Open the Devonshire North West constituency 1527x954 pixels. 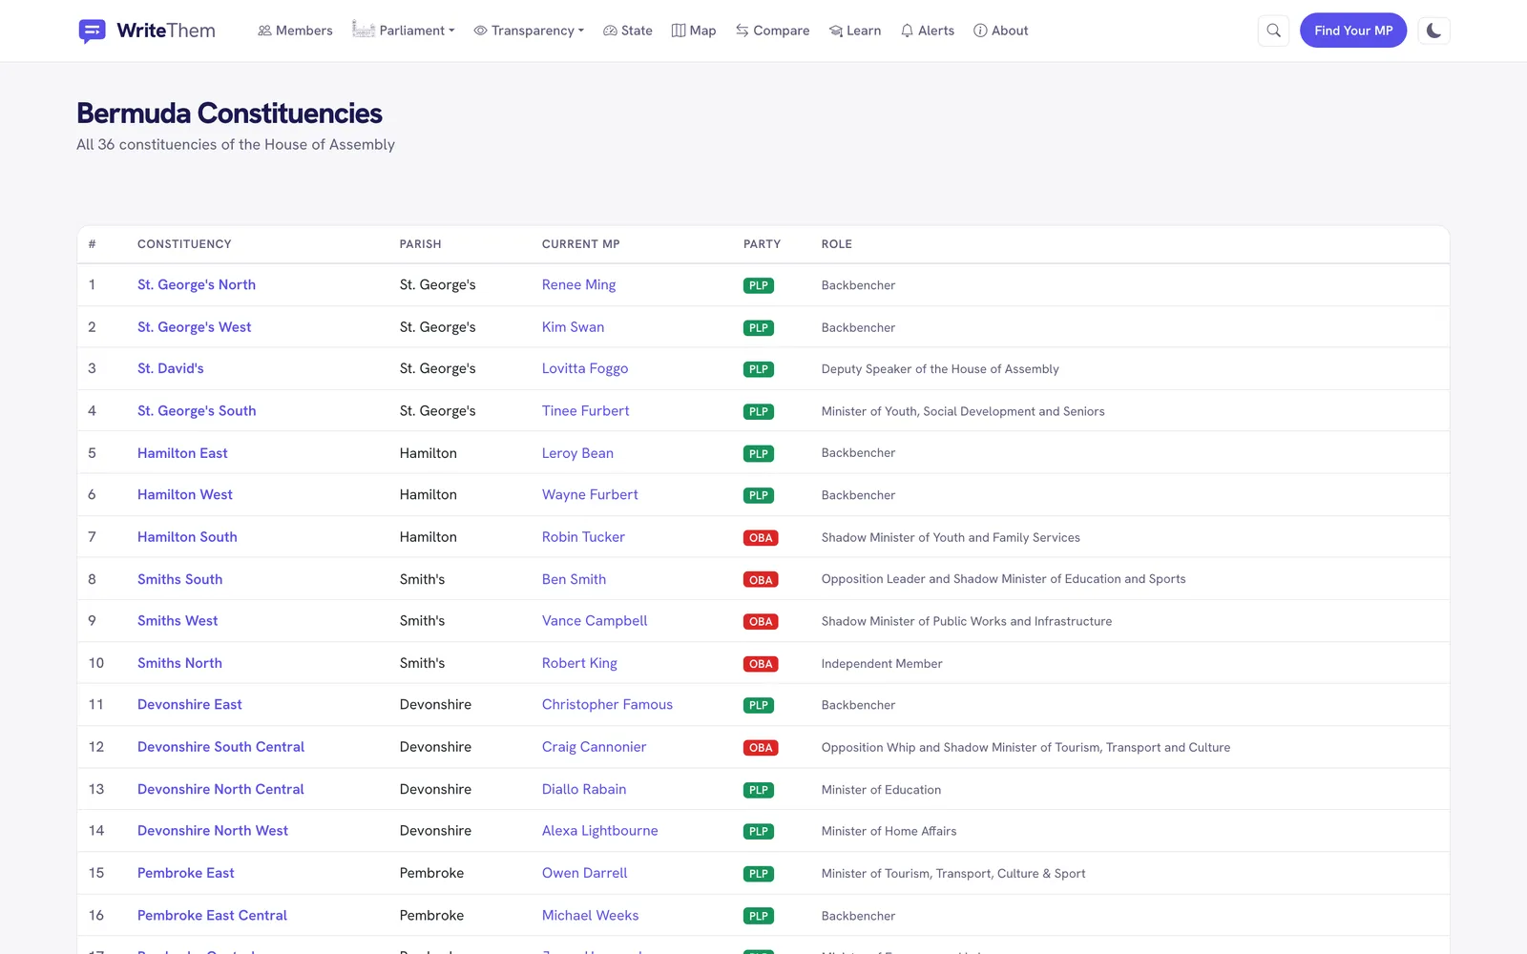(x=213, y=831)
